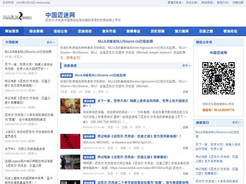This screenshot has width=246, height=184.
Task: Click the 综合新闻 tag badge on first article
Action: [x=66, y=75]
